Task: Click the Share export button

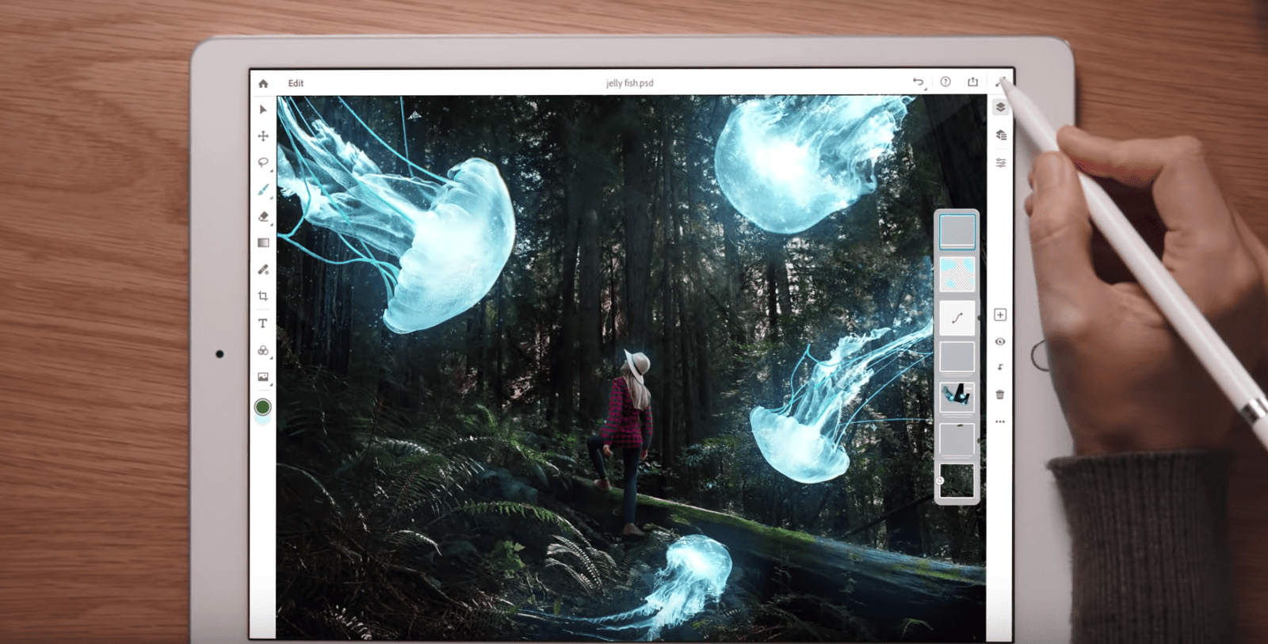Action: [x=972, y=82]
